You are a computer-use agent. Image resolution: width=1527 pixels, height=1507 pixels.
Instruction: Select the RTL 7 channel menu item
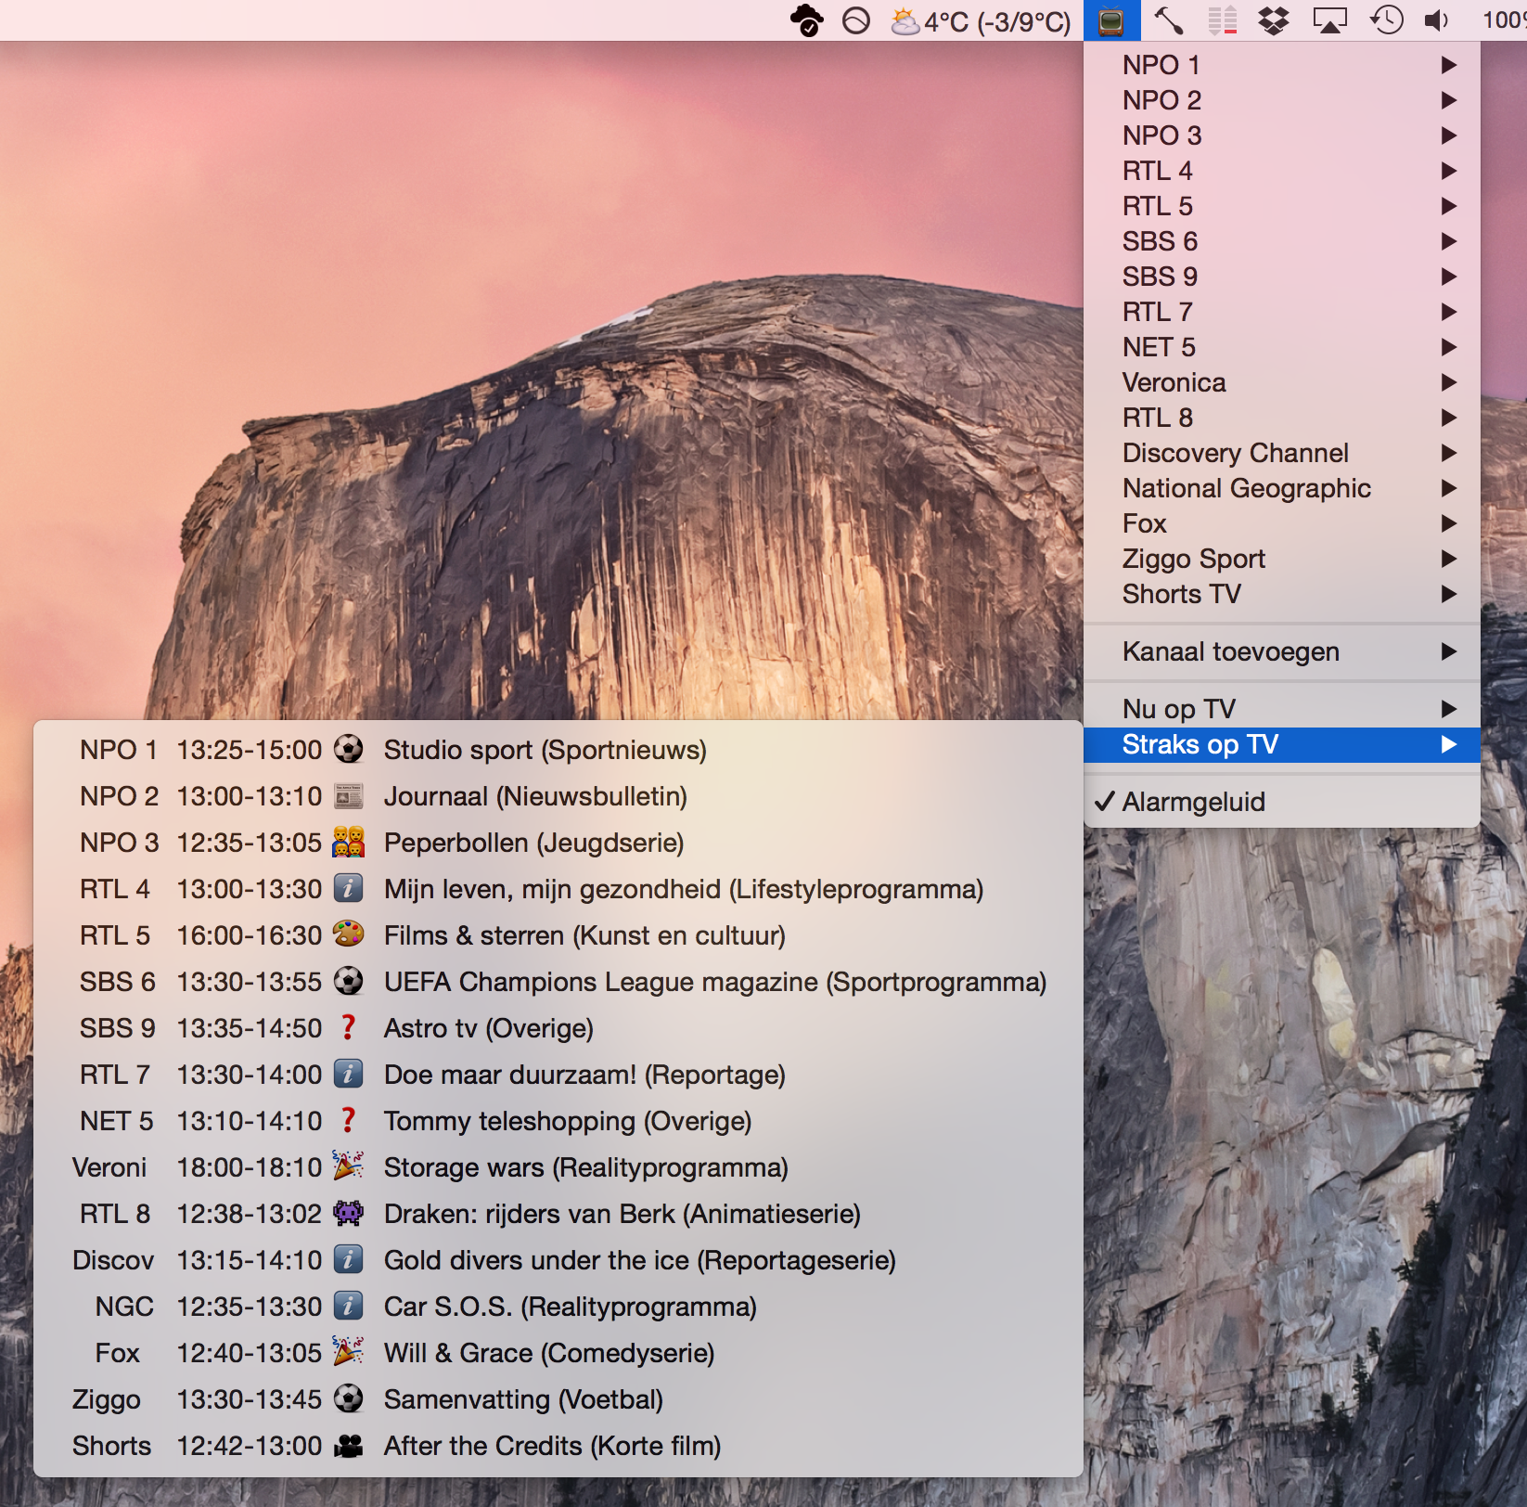pyautogui.click(x=1282, y=312)
